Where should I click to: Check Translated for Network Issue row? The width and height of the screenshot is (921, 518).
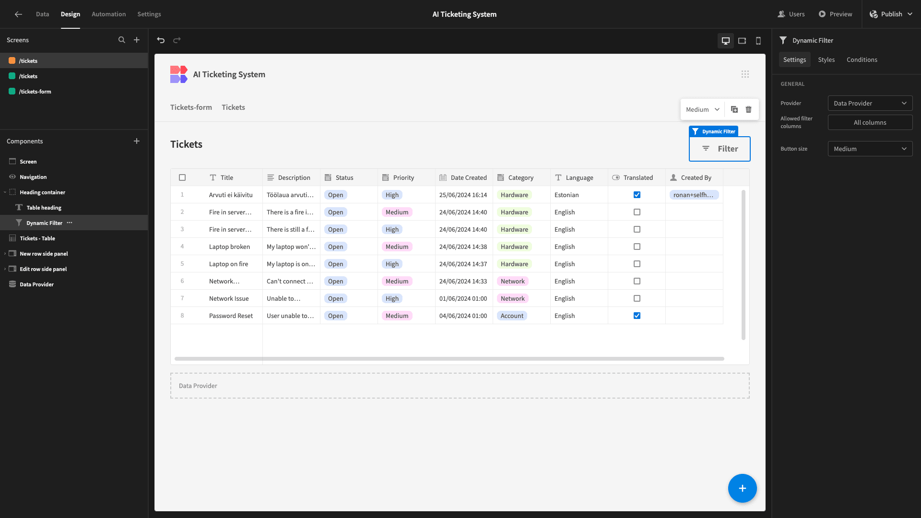pos(637,298)
